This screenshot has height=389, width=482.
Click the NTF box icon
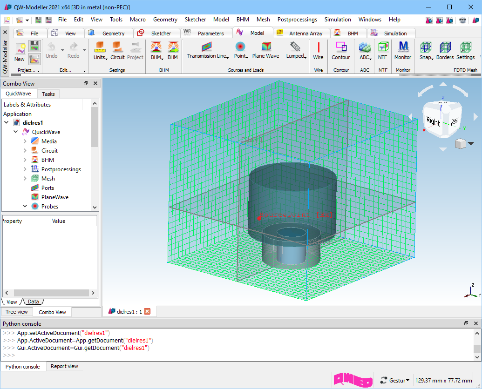[383, 47]
